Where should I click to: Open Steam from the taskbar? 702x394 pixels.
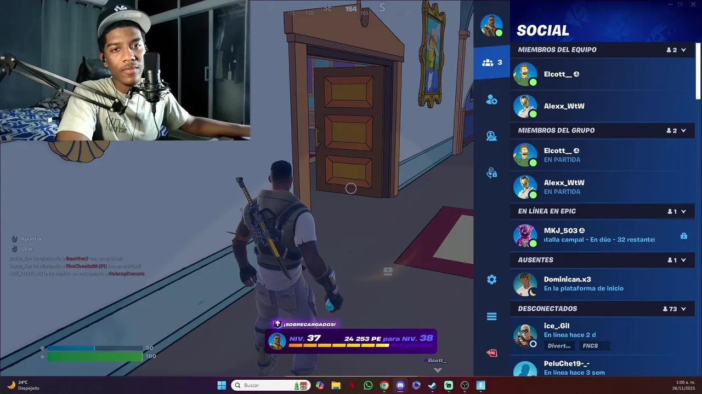[x=432, y=386]
